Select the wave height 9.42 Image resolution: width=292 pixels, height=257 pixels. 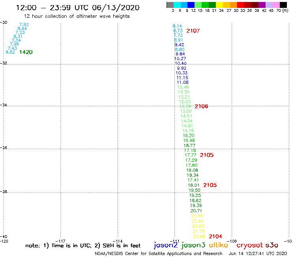[x=179, y=45]
